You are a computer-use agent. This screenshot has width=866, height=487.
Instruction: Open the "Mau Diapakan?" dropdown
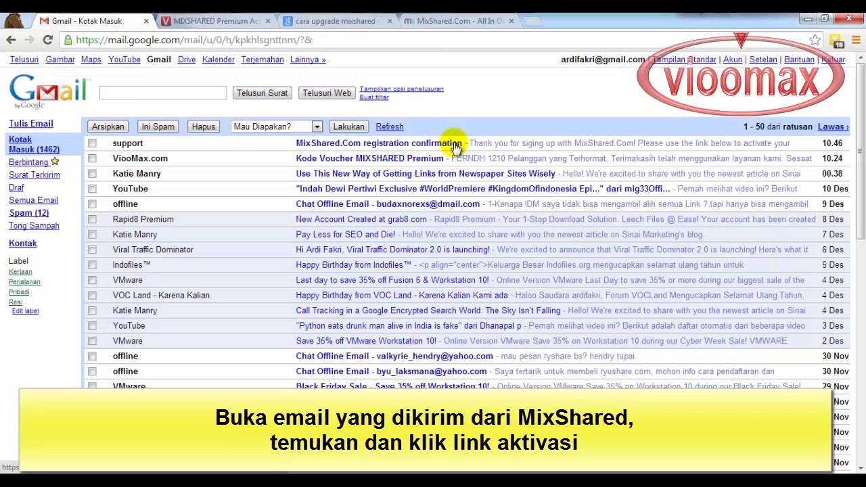pos(276,126)
